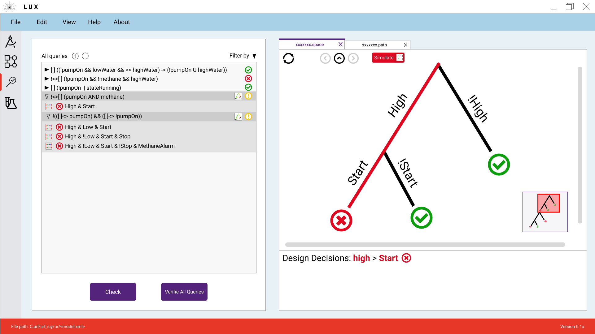Click the Check button in queries panel

(x=113, y=292)
